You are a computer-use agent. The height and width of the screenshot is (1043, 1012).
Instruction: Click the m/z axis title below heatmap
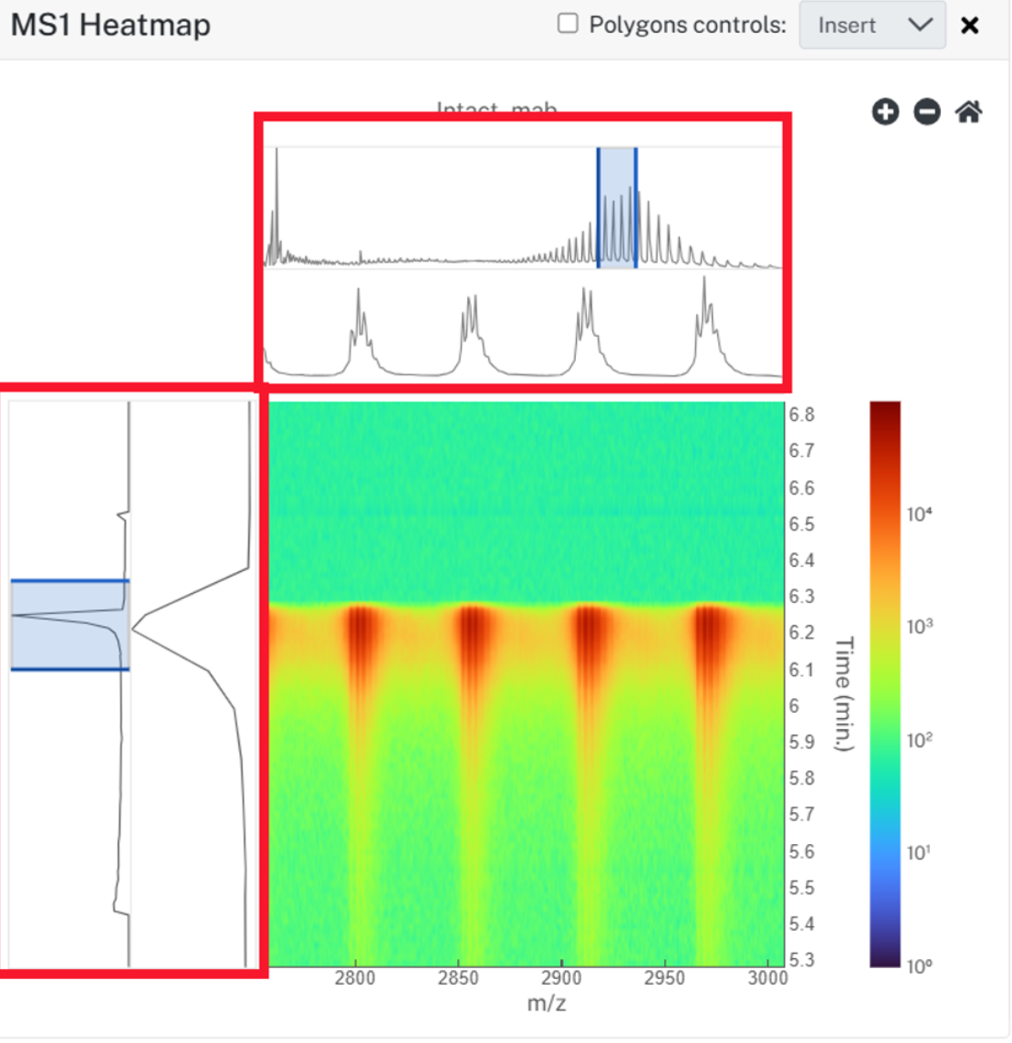[547, 1003]
